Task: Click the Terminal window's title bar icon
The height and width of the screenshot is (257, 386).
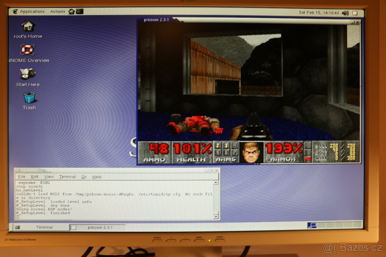Action: pos(17,170)
